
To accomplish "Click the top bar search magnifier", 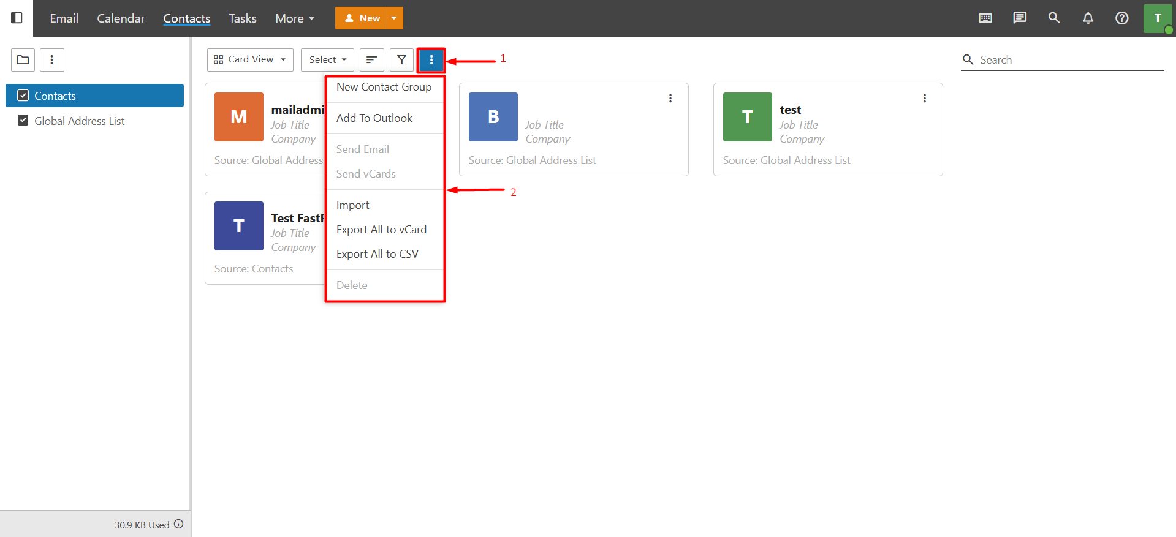I will (1054, 18).
